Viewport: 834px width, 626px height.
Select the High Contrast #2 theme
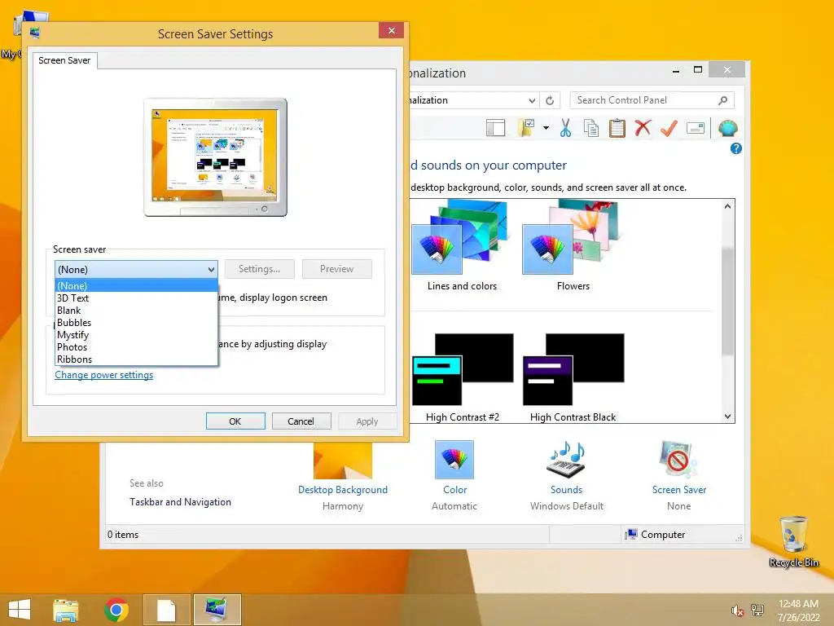463,378
